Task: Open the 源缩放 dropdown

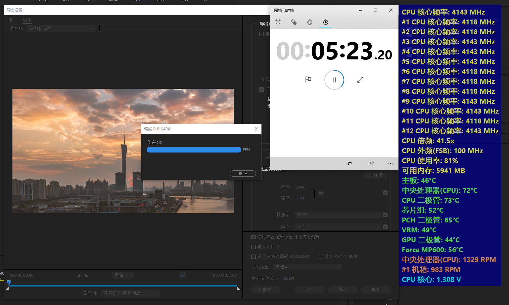Action: [61, 29]
